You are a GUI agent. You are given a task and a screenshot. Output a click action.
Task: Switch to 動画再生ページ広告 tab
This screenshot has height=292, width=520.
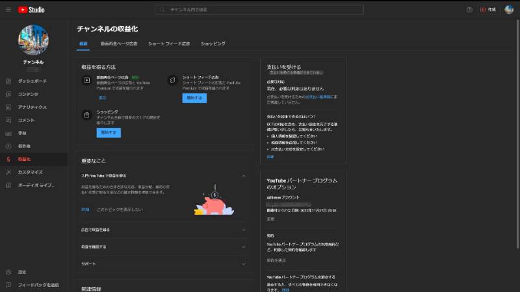pyautogui.click(x=119, y=43)
